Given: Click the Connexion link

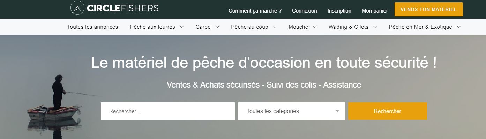Looking at the screenshot, I should click(x=305, y=11).
